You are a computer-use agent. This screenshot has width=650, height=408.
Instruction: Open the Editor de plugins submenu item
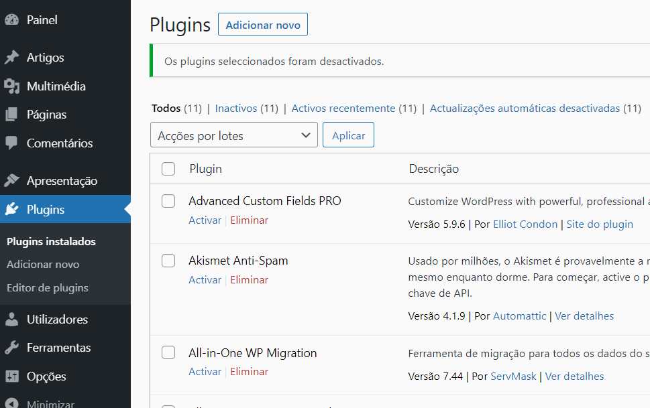click(47, 288)
